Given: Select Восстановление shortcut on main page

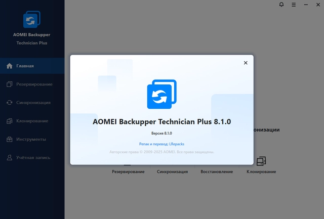Looking at the screenshot, I should point(217,171).
